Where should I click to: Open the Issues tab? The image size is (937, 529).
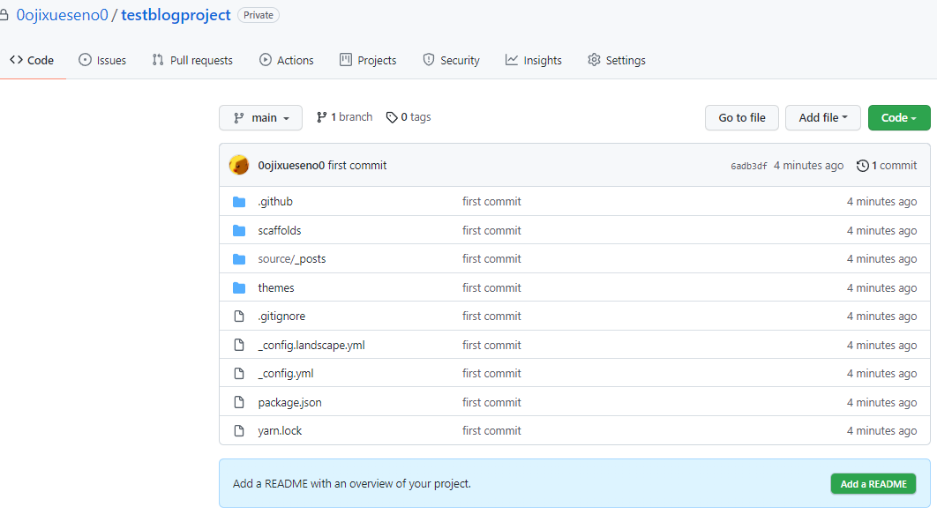pos(102,60)
